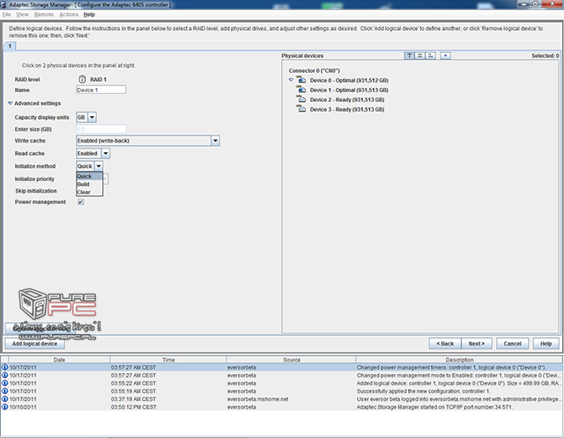Select the full size capacity view button
Viewport: 564px width, 438px height.
click(419, 55)
